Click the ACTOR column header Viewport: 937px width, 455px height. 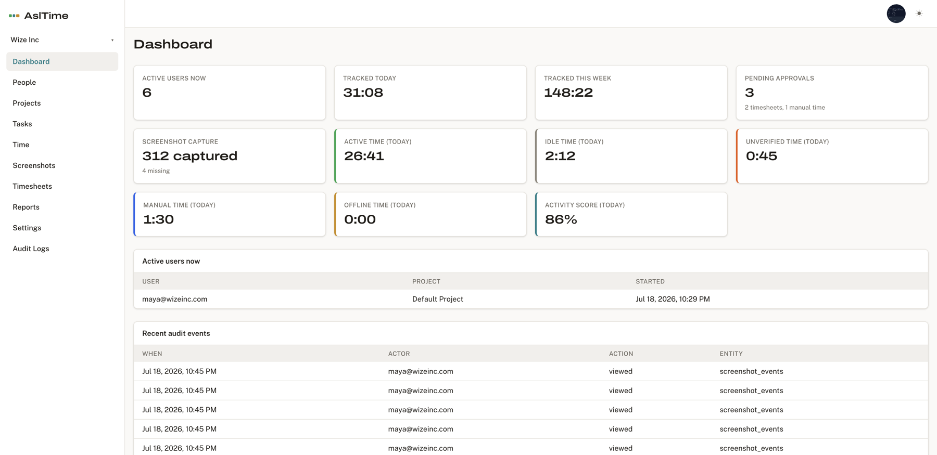point(399,354)
